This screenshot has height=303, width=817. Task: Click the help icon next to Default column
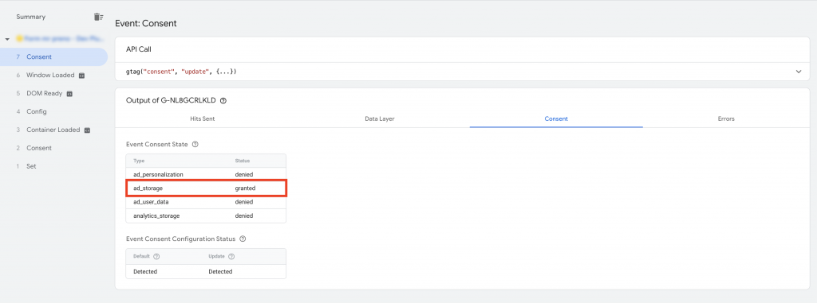[156, 256]
